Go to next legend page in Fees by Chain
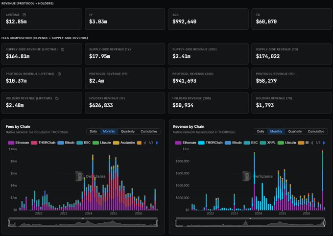The height and width of the screenshot is (236, 333). pos(157,143)
